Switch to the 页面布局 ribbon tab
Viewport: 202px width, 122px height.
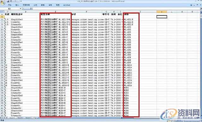tap(26, 5)
